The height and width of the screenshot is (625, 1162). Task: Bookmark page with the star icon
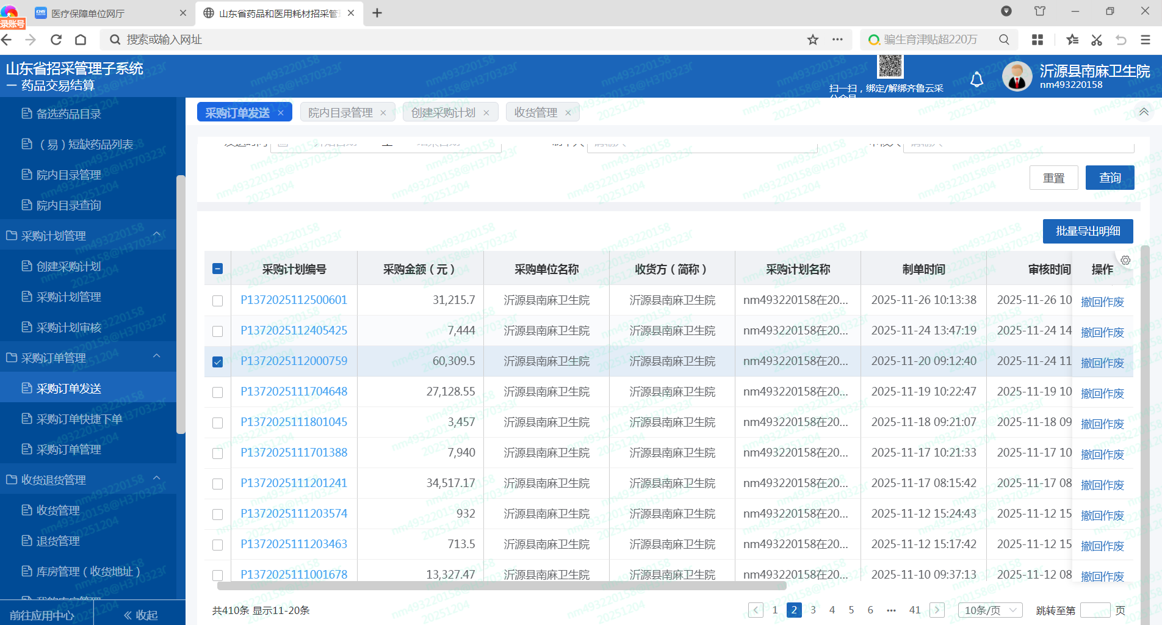pos(812,40)
